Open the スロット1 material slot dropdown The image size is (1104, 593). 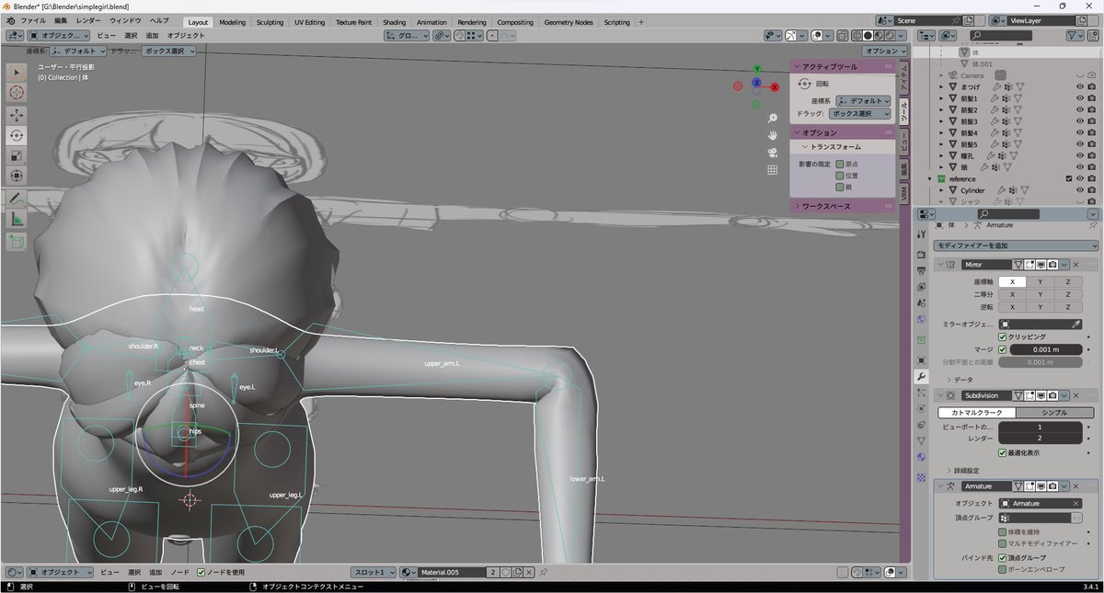pos(373,572)
